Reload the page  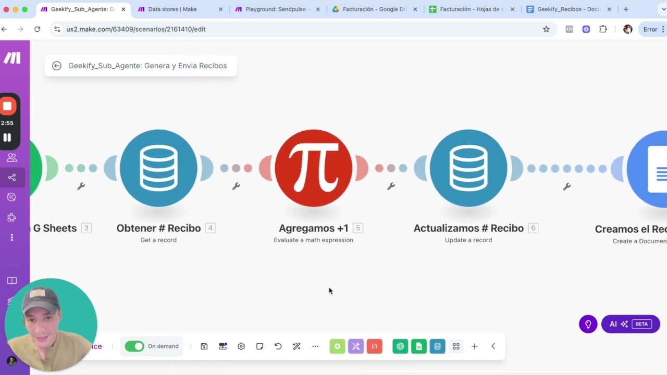pyautogui.click(x=37, y=29)
